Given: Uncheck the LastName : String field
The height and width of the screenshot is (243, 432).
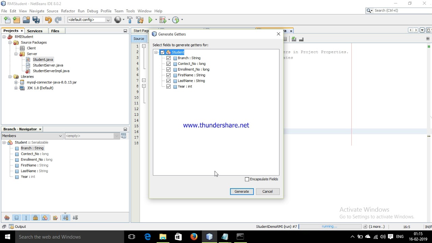Looking at the screenshot, I should pyautogui.click(x=168, y=81).
